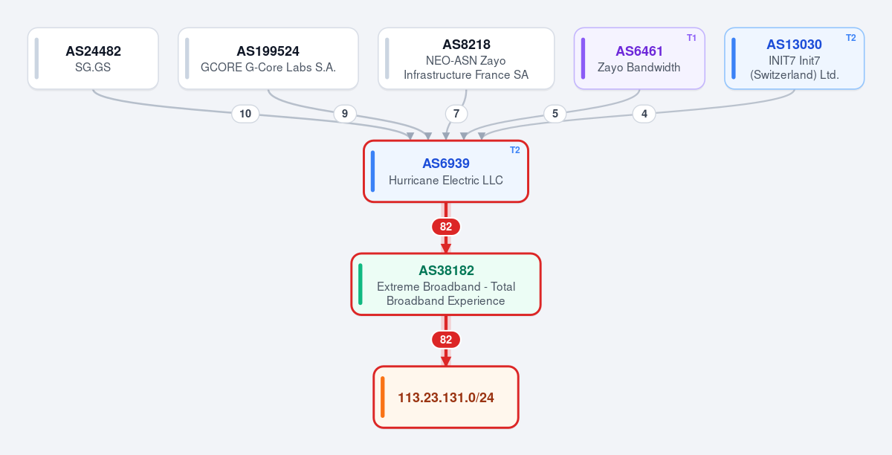Viewport: 892px width, 455px height.
Task: Click the orange bar in the prefix box
Action: point(382,397)
